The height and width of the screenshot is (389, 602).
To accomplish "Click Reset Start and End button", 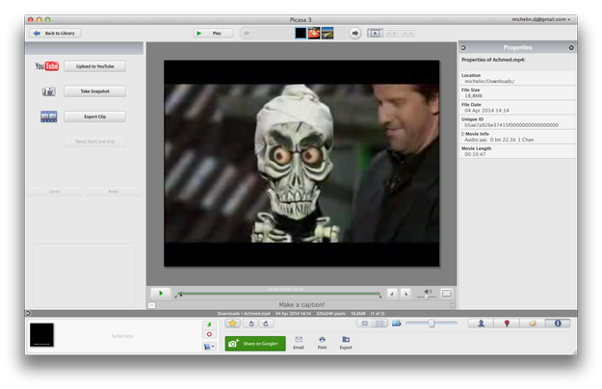I will 94,142.
